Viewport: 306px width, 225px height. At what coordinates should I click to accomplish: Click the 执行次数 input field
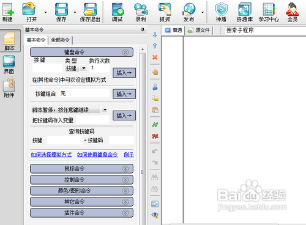click(100, 68)
